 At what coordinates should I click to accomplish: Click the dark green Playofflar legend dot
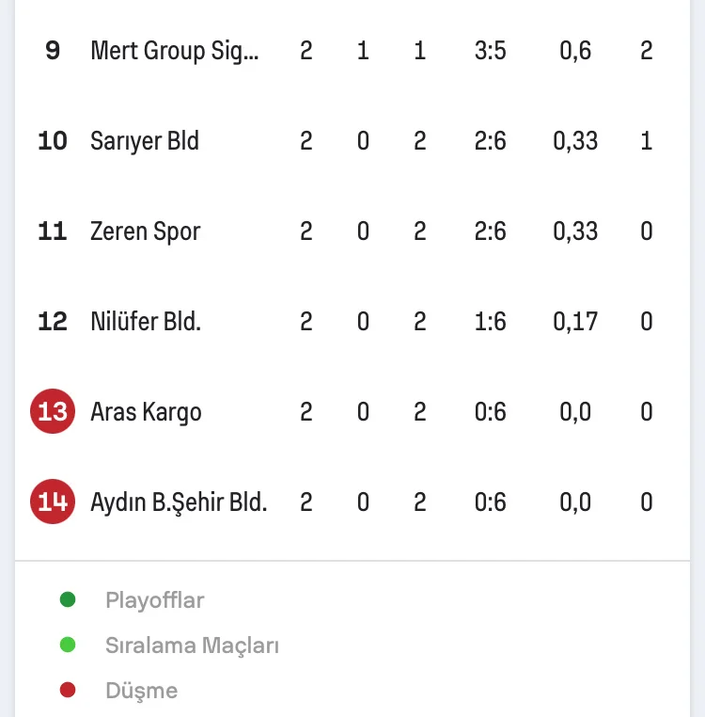(67, 599)
